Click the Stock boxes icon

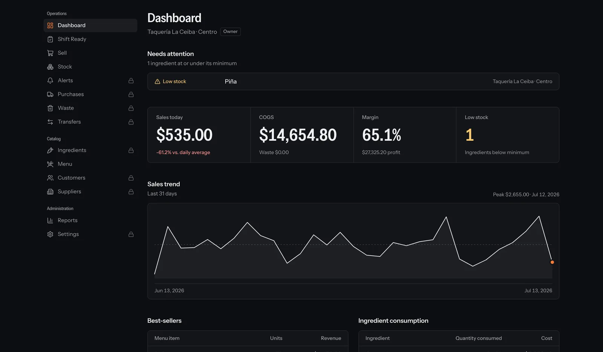click(50, 67)
